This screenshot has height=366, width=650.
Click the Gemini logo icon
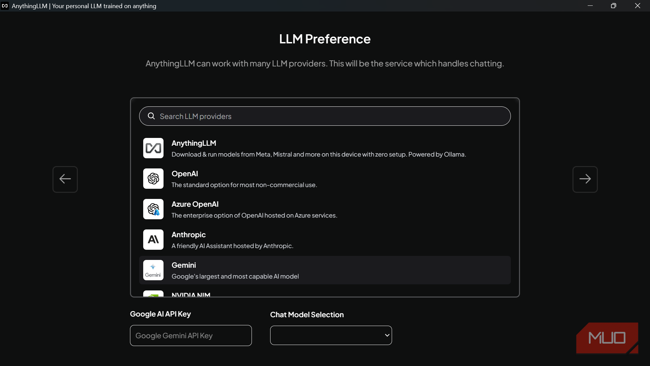tap(153, 270)
